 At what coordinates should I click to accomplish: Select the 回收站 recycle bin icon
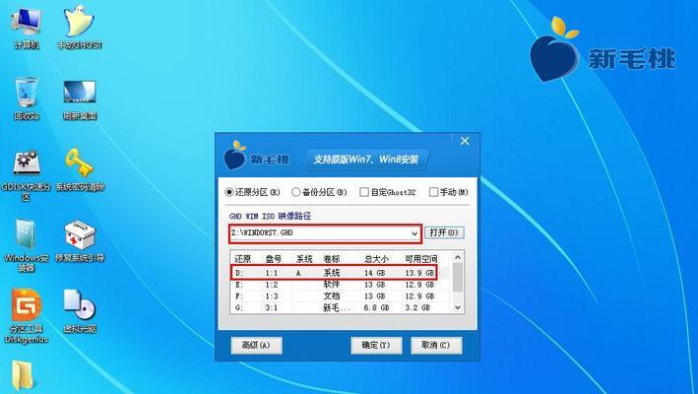point(27,98)
